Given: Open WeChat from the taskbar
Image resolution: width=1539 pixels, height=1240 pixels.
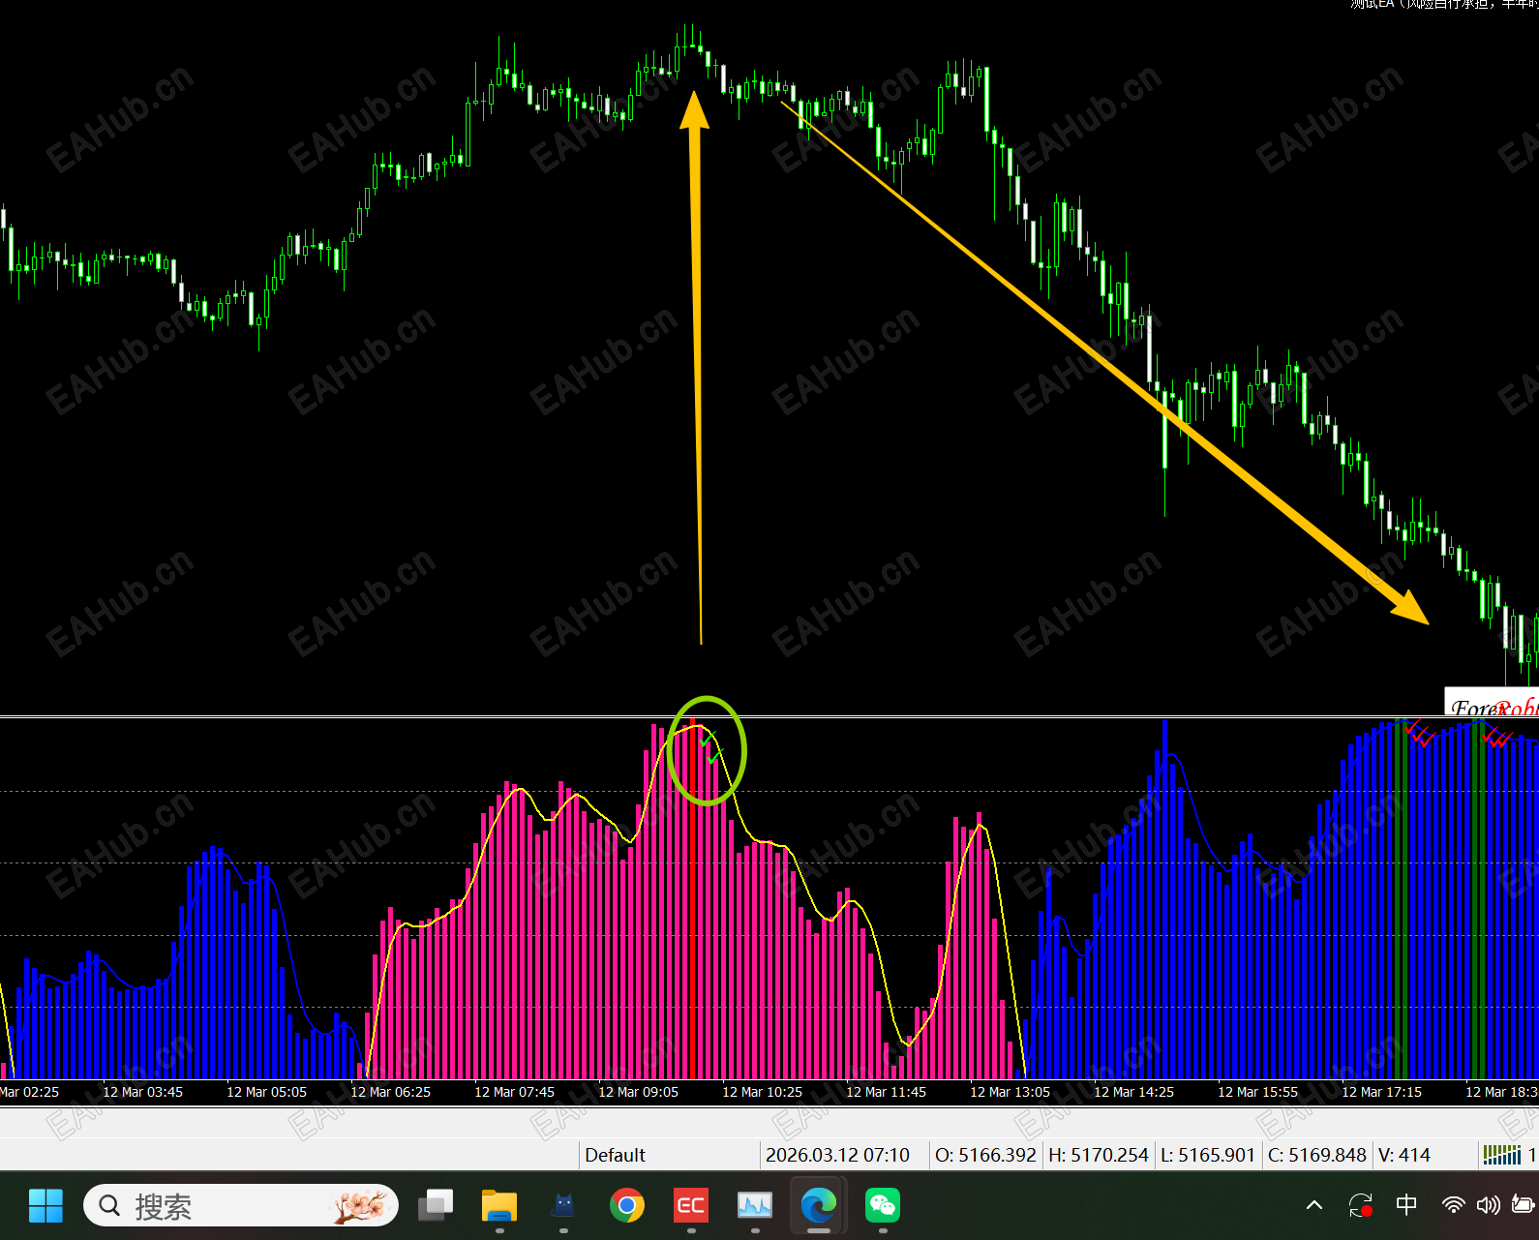Looking at the screenshot, I should click(883, 1205).
